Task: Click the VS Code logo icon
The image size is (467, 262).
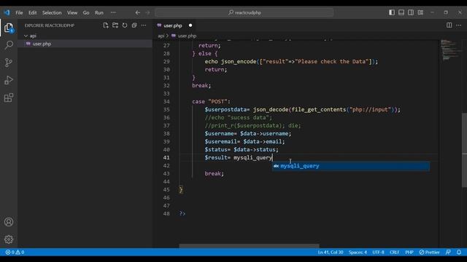Action: click(7, 12)
